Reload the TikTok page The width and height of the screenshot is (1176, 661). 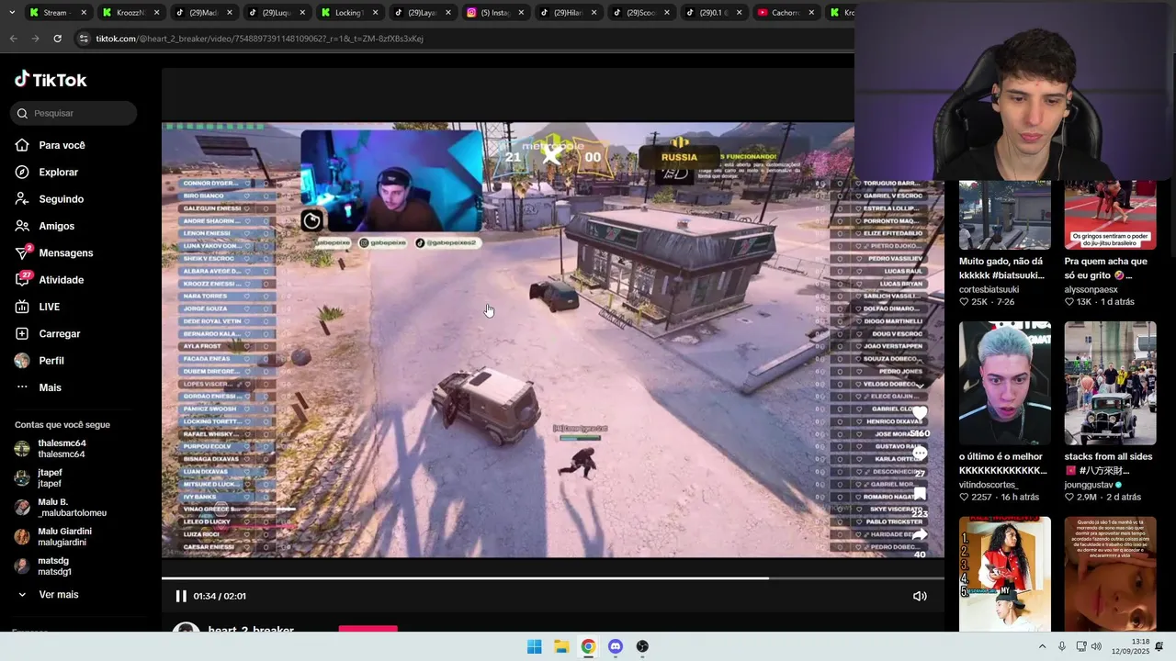(57, 39)
